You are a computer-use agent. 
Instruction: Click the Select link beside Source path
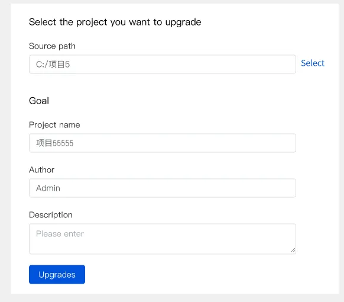click(313, 63)
